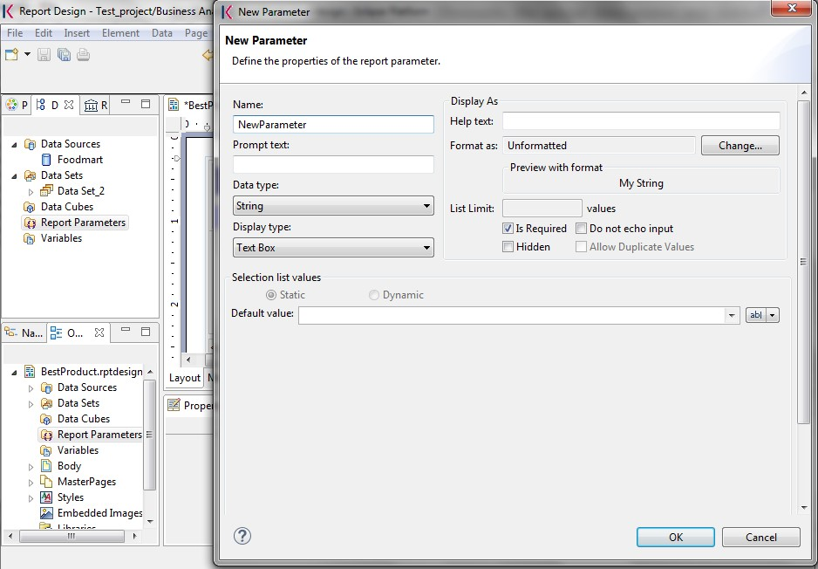
Task: Click the Variables icon in Data Explorer
Action: tap(30, 238)
